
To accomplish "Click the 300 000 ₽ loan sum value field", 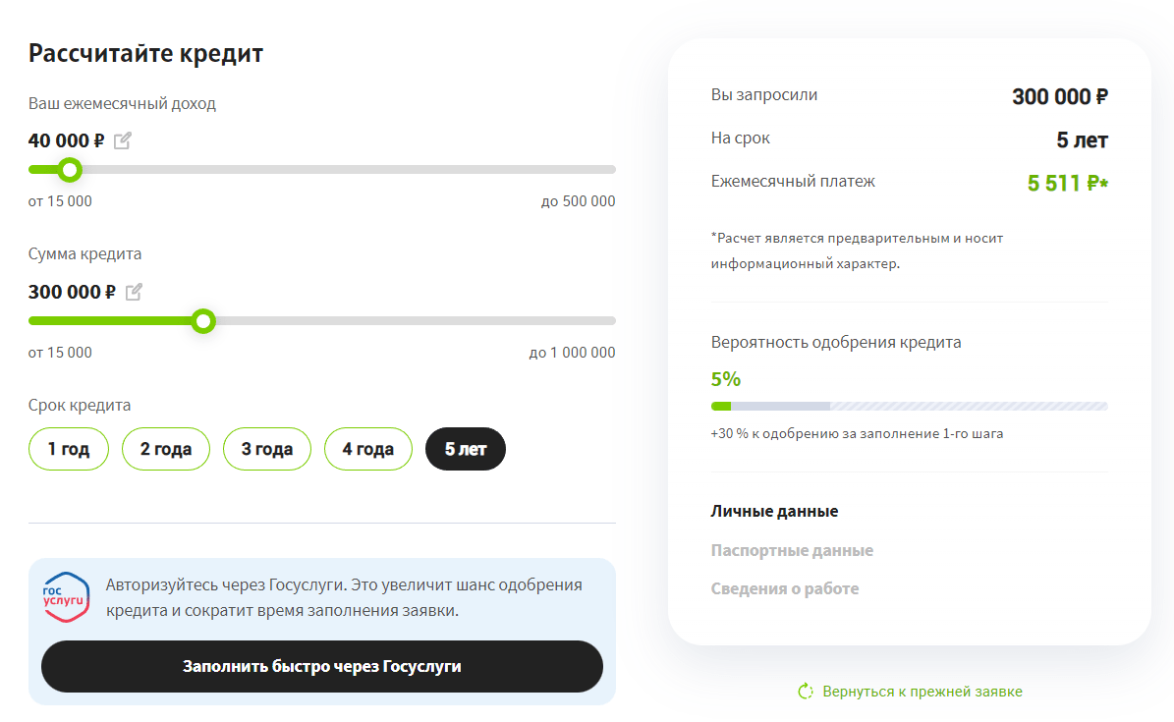I will (72, 292).
